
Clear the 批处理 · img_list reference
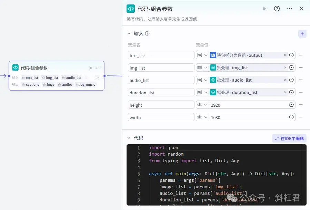coord(285,67)
